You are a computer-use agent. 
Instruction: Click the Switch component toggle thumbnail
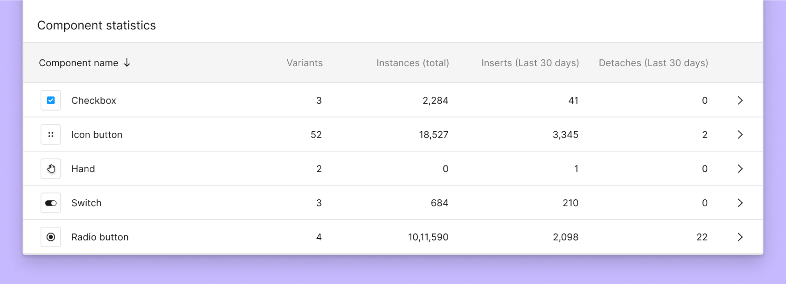51,203
